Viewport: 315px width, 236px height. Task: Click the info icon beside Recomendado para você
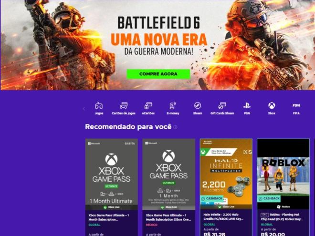tap(175, 127)
